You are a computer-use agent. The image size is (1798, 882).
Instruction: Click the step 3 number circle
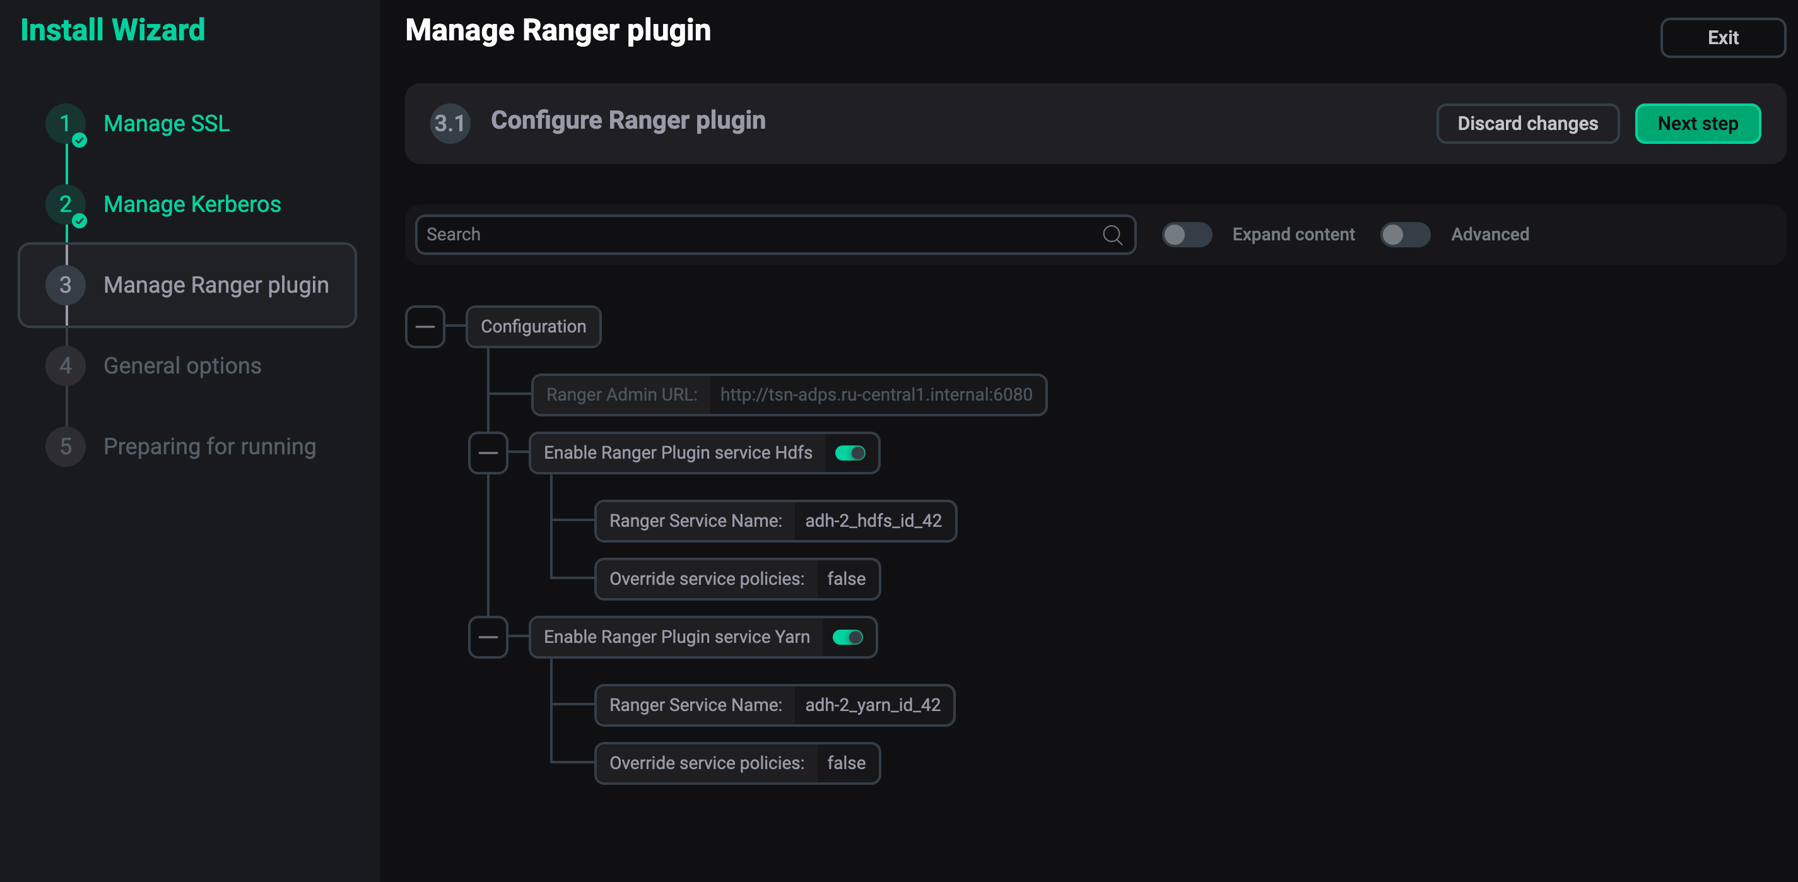(x=66, y=285)
